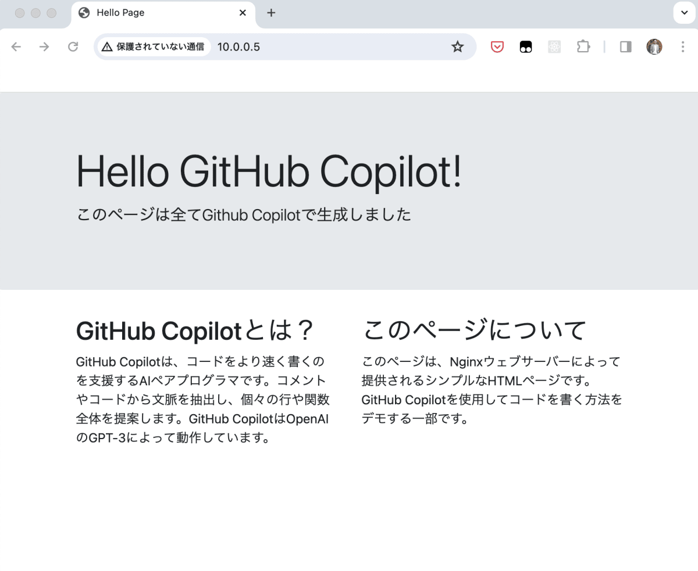Open the tab search dropdown arrow
The height and width of the screenshot is (571, 698).
pyautogui.click(x=684, y=13)
